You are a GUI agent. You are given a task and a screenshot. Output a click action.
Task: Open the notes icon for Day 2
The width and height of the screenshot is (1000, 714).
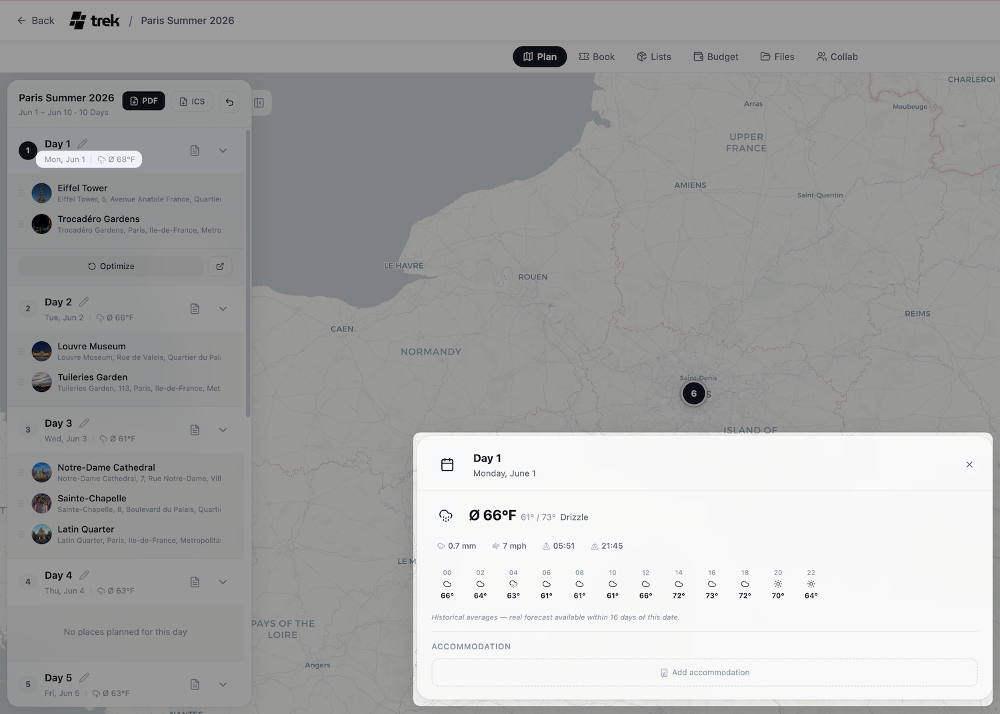(195, 309)
